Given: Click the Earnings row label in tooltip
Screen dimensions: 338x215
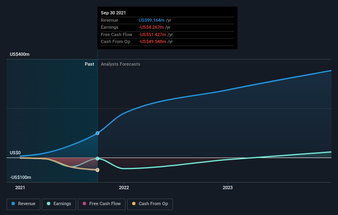Looking at the screenshot, I should click(110, 27).
